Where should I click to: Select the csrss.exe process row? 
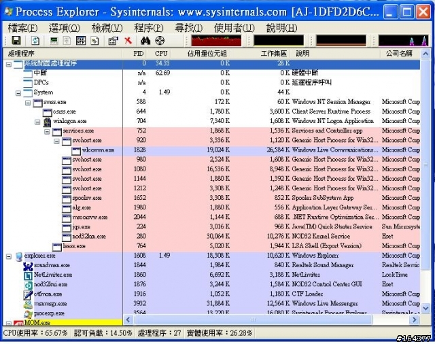coord(211,111)
